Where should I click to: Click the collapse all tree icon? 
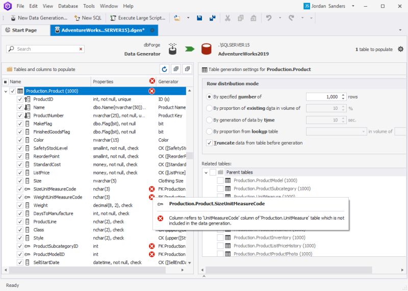click(x=187, y=69)
